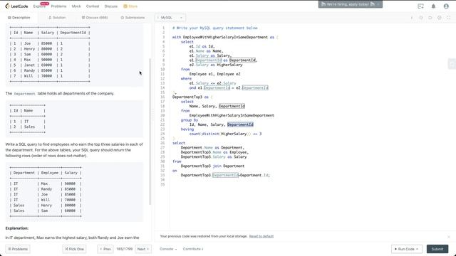Switch to the Submissions tab
This screenshot has height=256, width=456.
(x=133, y=18)
